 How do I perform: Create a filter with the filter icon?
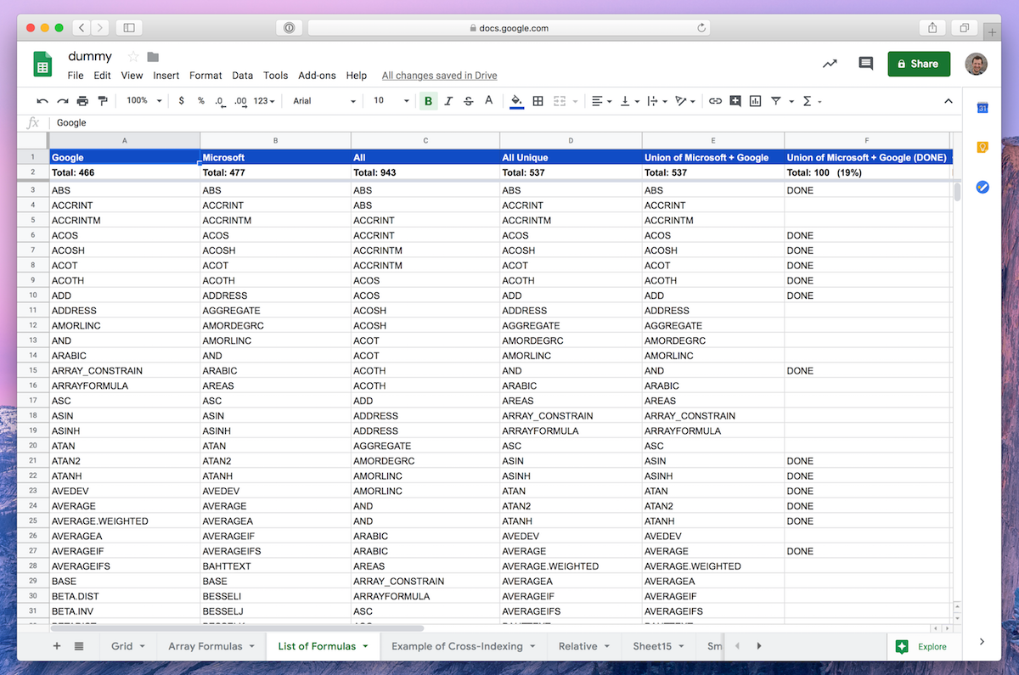pos(776,100)
